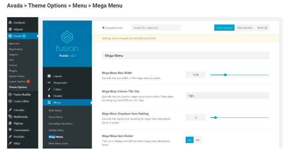Click 'Settings have changed, you should save them!' notice
Viewport: 294px width, 156px height.
[x=129, y=38]
